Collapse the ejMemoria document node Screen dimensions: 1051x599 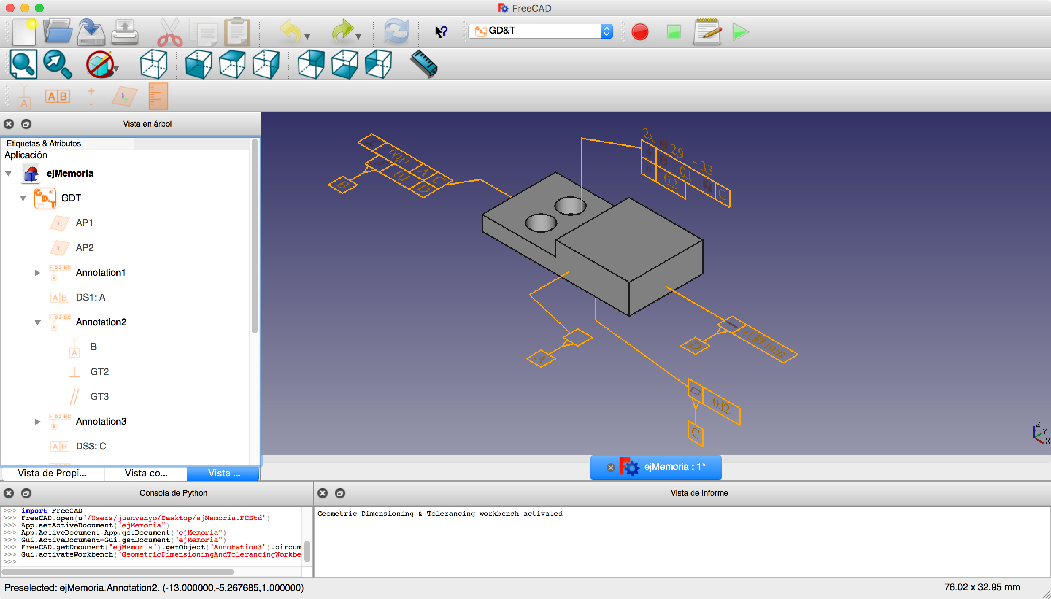pos(8,174)
